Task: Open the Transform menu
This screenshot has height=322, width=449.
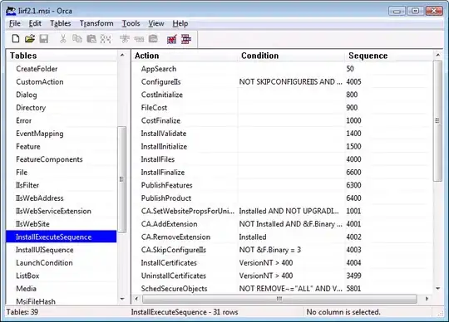Action: pyautogui.click(x=96, y=23)
